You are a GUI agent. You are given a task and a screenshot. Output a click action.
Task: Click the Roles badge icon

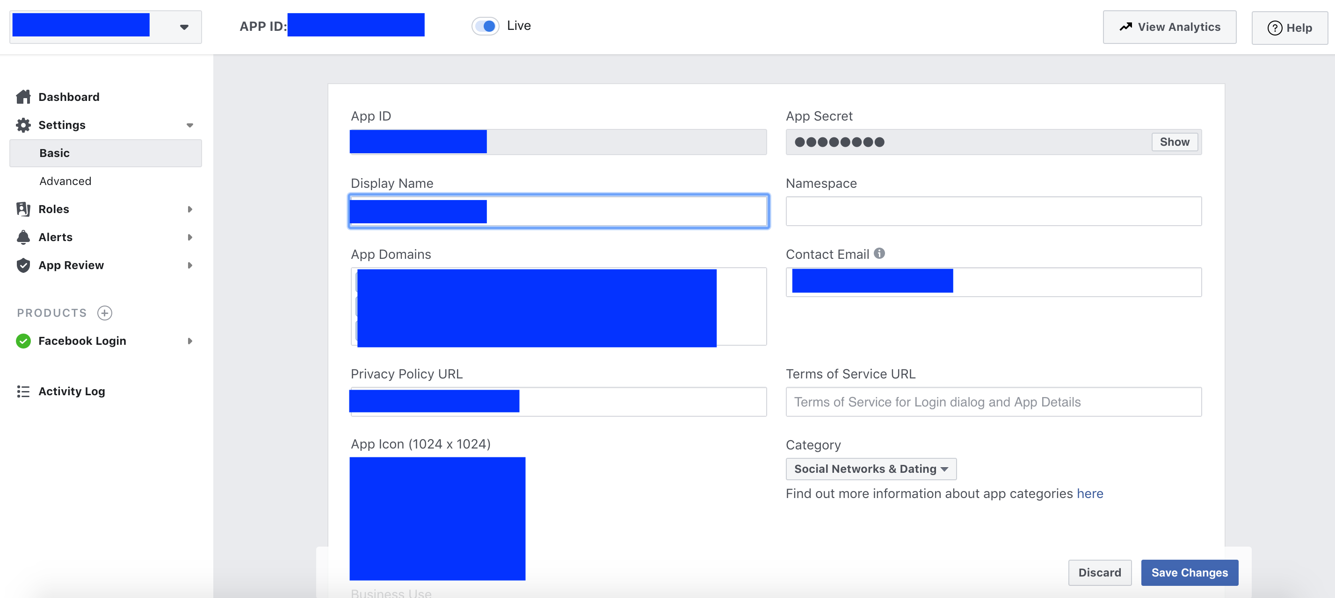[23, 209]
